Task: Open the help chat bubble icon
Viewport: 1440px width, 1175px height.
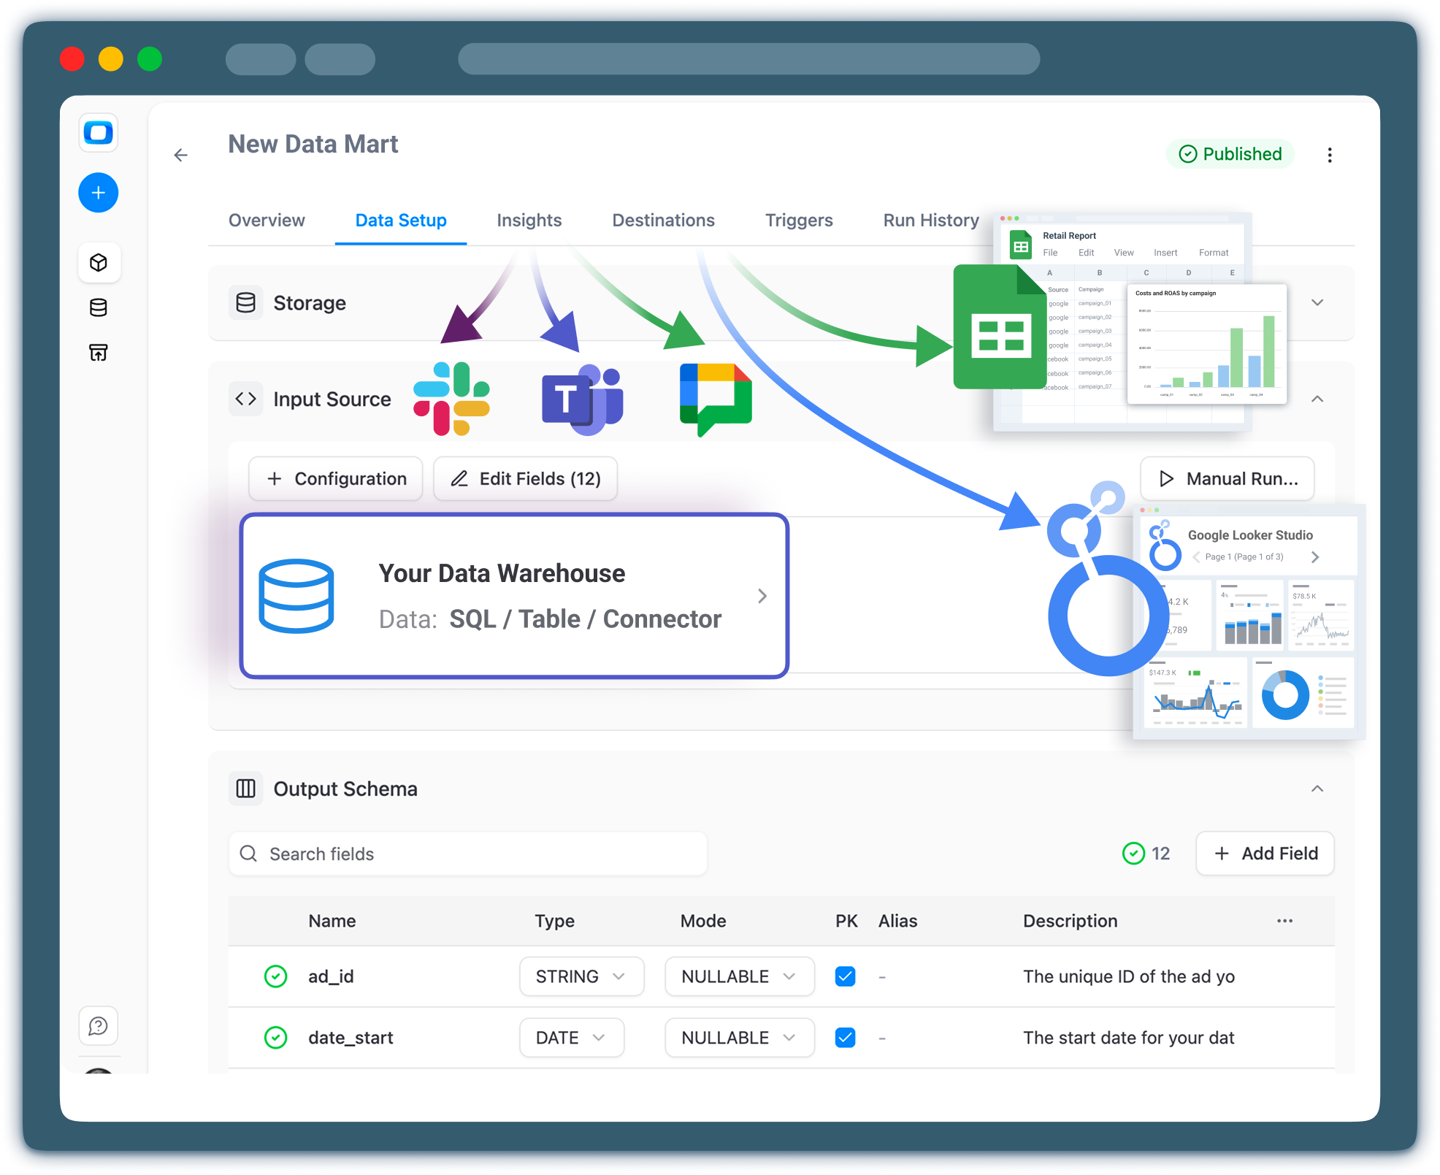Action: pyautogui.click(x=99, y=1026)
